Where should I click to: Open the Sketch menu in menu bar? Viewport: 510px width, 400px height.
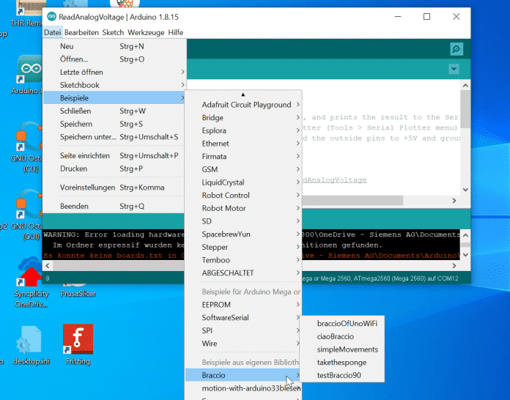click(113, 32)
